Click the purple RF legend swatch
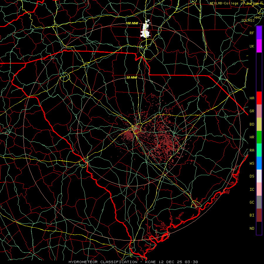Image resolution: width=264 pixels, height=264 pixels. [259, 33]
